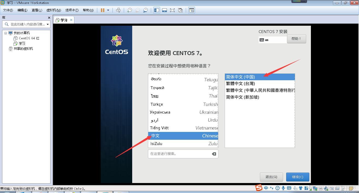Open the 选项卡(T) menu
This screenshot has width=359, height=193.
click(x=72, y=10)
